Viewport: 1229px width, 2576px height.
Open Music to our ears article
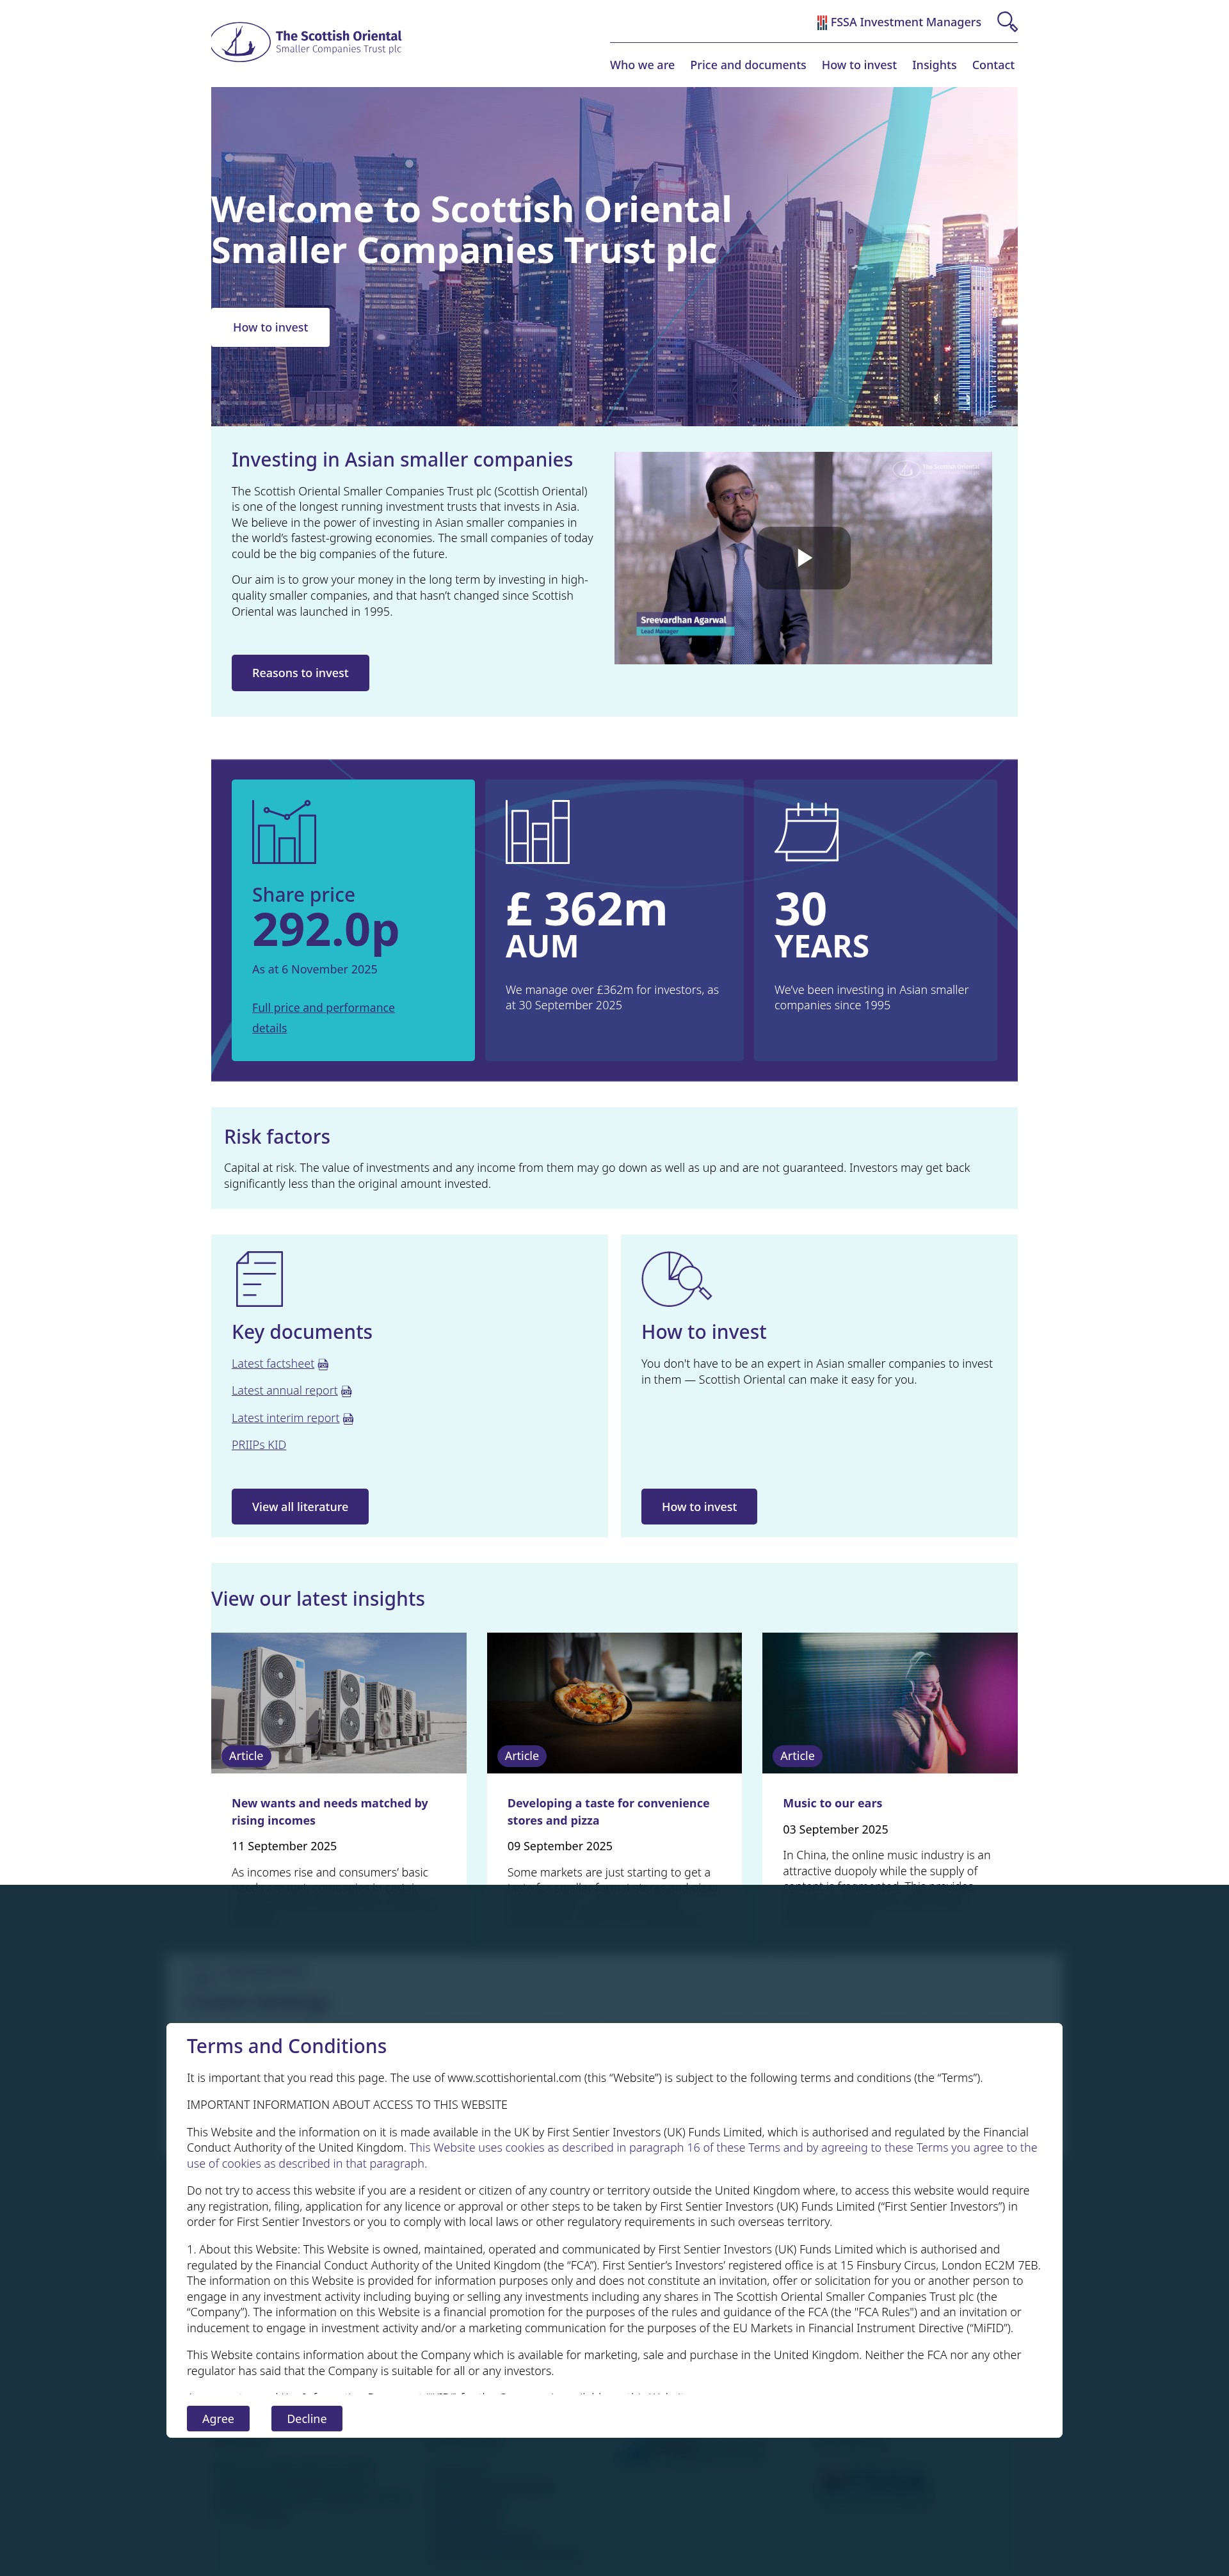tap(832, 1803)
